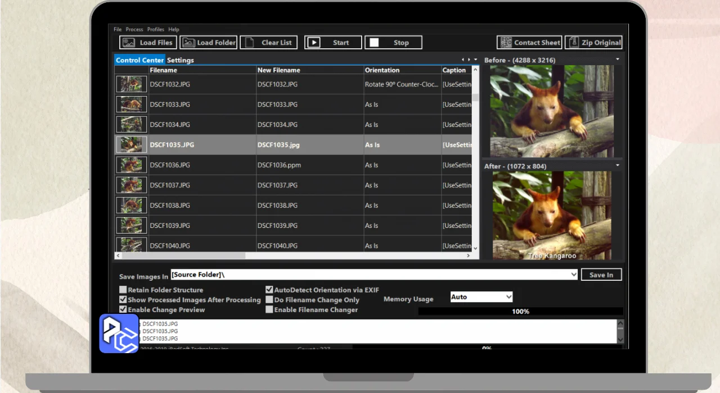Screen dimensions: 720x393
Task: Open the Memory Usage Auto dropdown
Action: [481, 297]
